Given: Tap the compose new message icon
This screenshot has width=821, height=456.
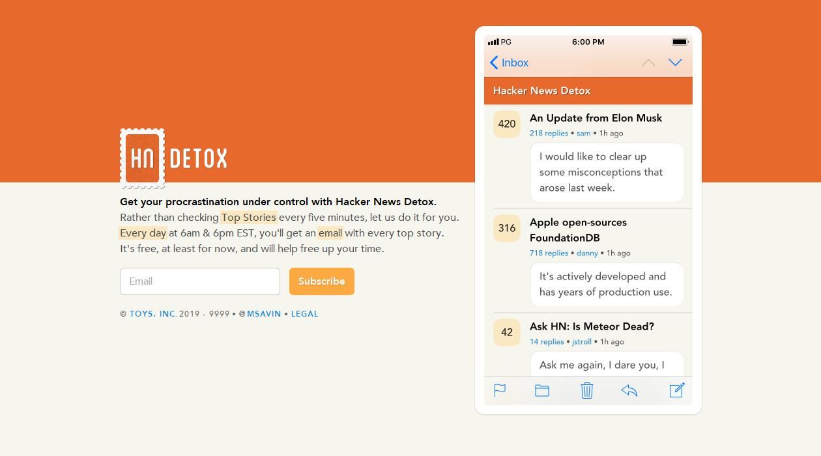Looking at the screenshot, I should click(x=677, y=390).
